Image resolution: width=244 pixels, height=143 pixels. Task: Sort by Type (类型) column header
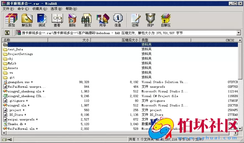pos(166,40)
